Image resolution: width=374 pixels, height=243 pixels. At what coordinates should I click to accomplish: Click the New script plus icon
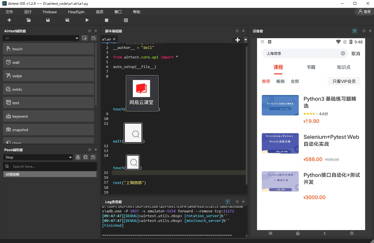[9, 20]
